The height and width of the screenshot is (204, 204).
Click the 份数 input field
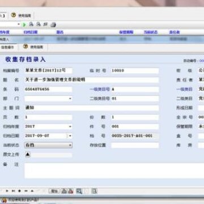click(x=135, y=117)
